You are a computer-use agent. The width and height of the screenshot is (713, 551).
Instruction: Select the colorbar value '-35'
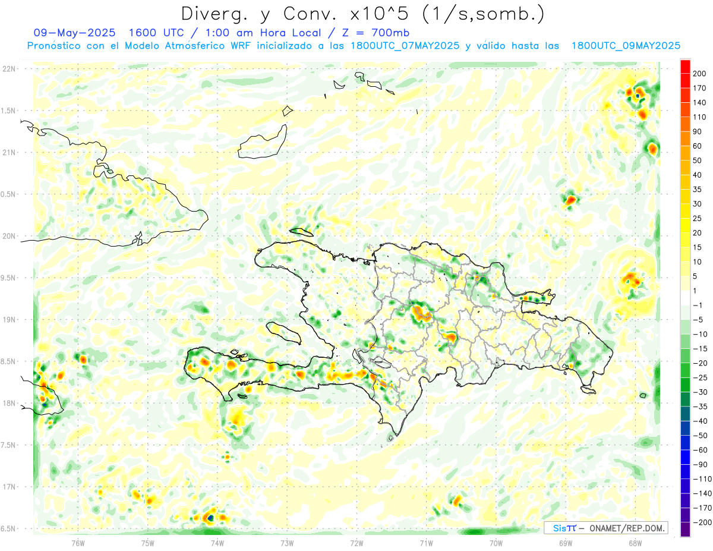[x=700, y=407]
